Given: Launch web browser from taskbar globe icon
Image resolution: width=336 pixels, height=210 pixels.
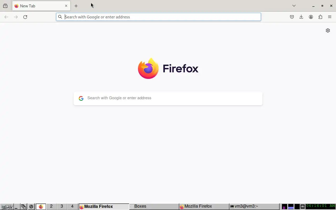Looking at the screenshot, I should click(x=31, y=207).
